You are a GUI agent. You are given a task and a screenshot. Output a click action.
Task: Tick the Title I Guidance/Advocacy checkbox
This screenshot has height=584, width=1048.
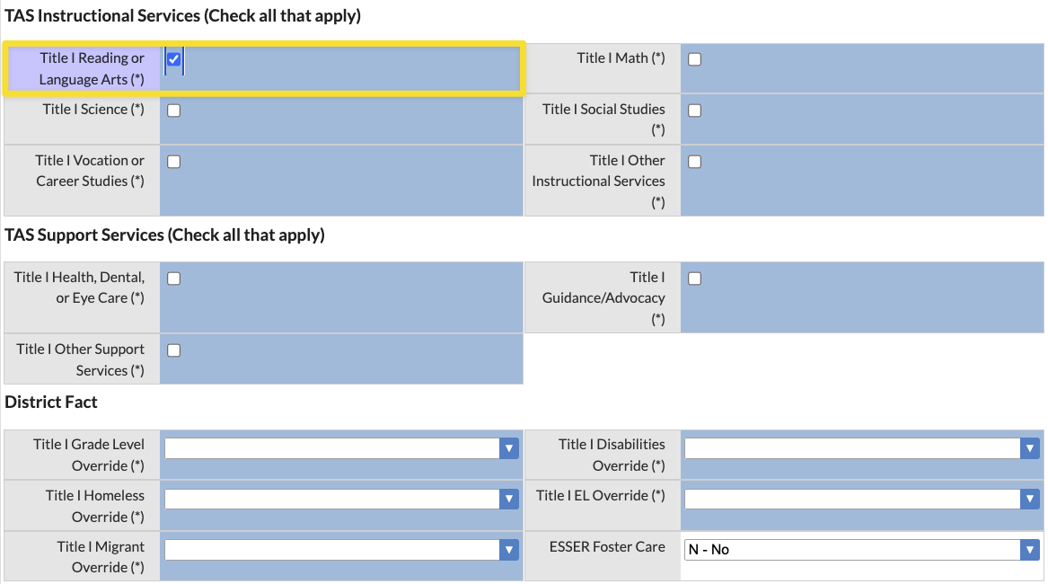click(695, 279)
